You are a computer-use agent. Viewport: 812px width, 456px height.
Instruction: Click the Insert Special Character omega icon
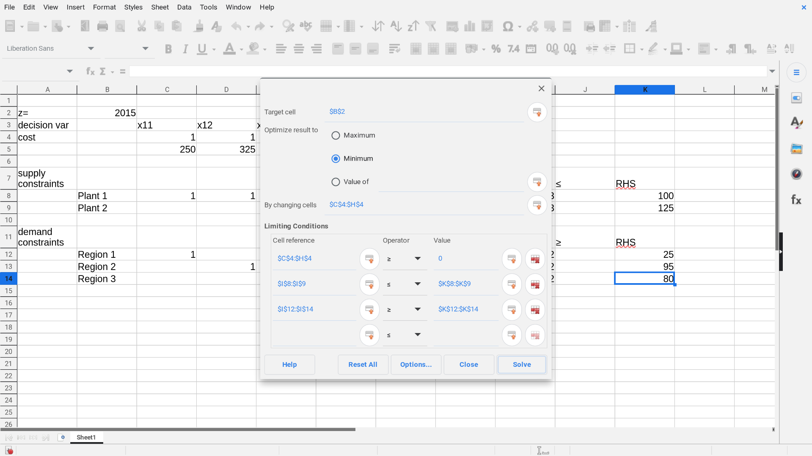coord(507,26)
